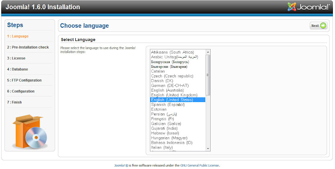The width and height of the screenshot is (335, 169).
Task: Select Беларуская (Беларусь) language
Action: coord(178,62)
